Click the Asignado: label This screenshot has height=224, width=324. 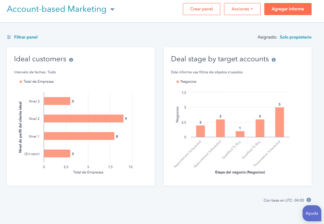pos(267,37)
